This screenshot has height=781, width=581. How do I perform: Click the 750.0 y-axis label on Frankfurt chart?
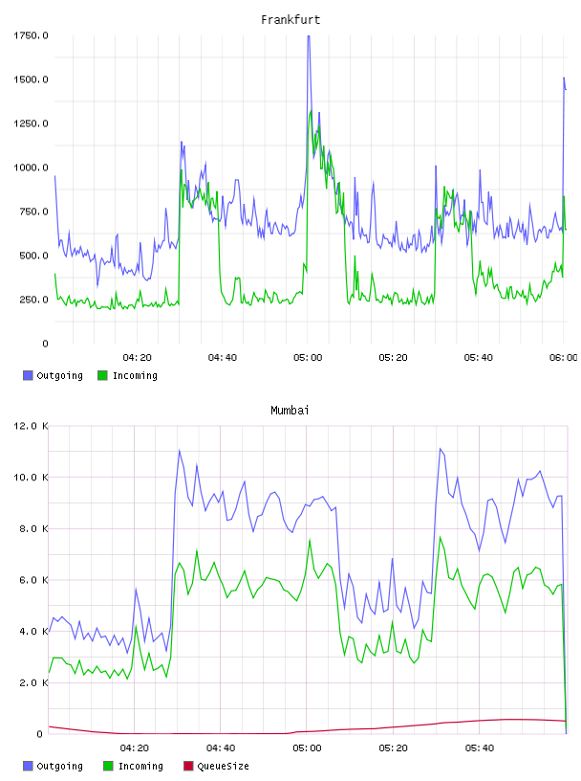[x=33, y=212]
